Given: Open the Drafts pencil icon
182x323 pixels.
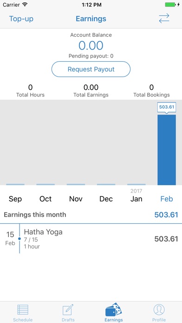Looking at the screenshot, I should [x=68, y=310].
